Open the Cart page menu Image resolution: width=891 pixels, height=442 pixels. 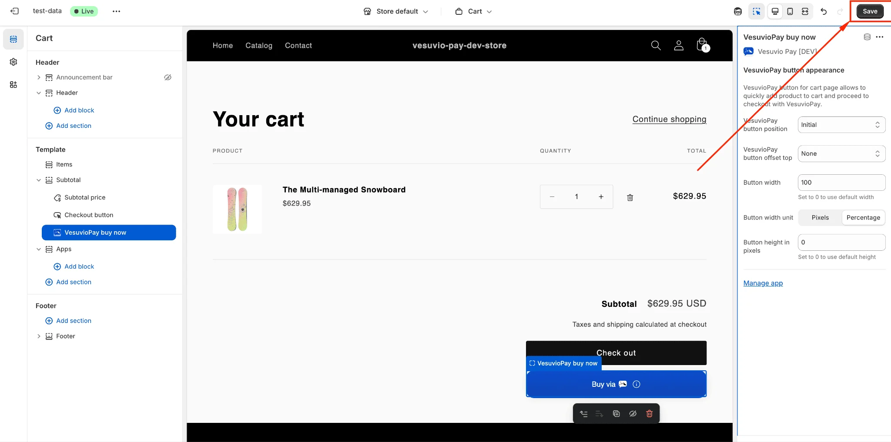(474, 11)
